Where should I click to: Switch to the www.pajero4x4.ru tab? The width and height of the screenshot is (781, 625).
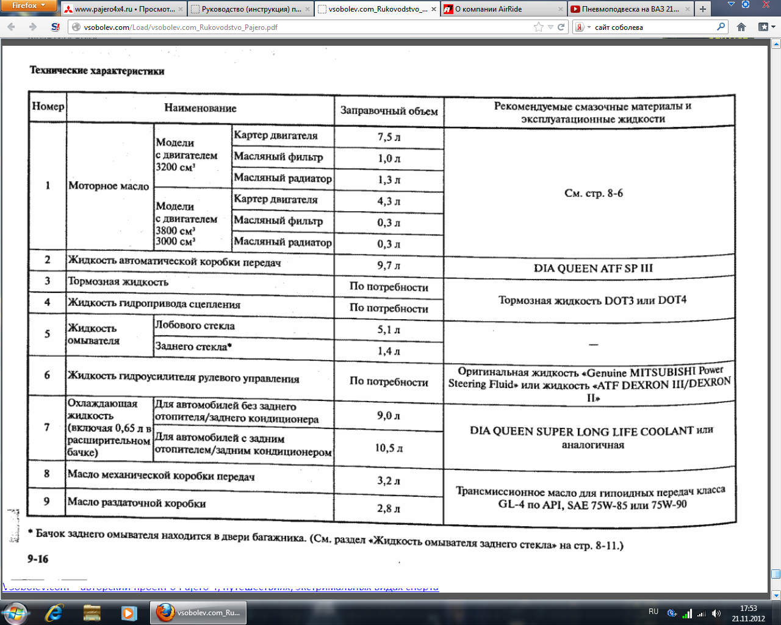coord(123,9)
